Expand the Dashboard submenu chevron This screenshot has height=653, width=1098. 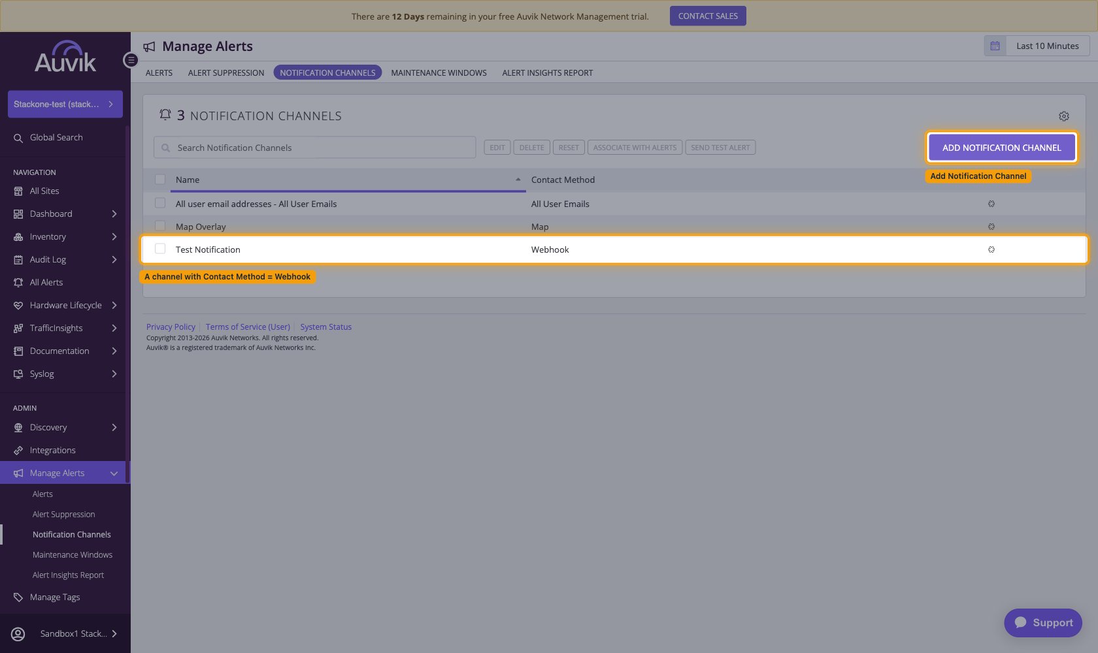pyautogui.click(x=114, y=214)
